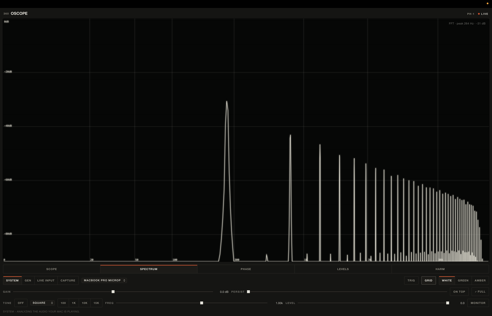The height and width of the screenshot is (316, 492).
Task: Show the HARM tab
Action: 440,269
